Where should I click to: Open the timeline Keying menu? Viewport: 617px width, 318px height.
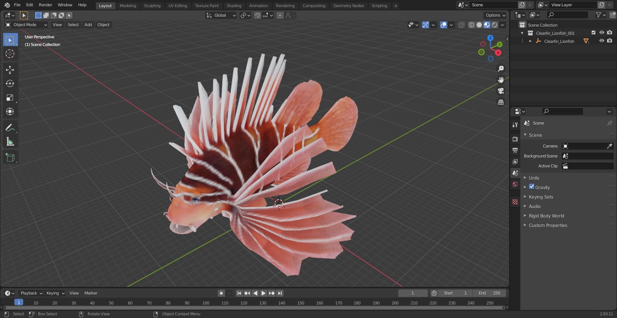pos(55,293)
